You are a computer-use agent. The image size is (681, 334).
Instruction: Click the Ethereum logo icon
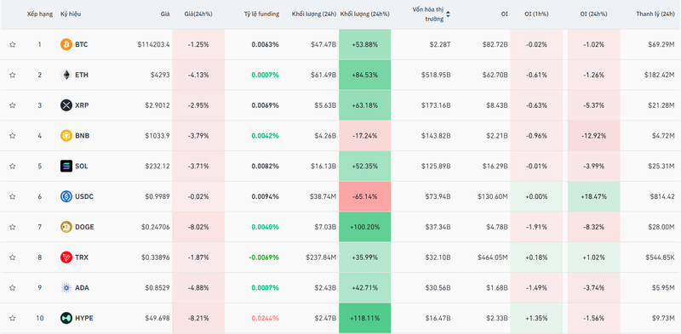point(66,75)
